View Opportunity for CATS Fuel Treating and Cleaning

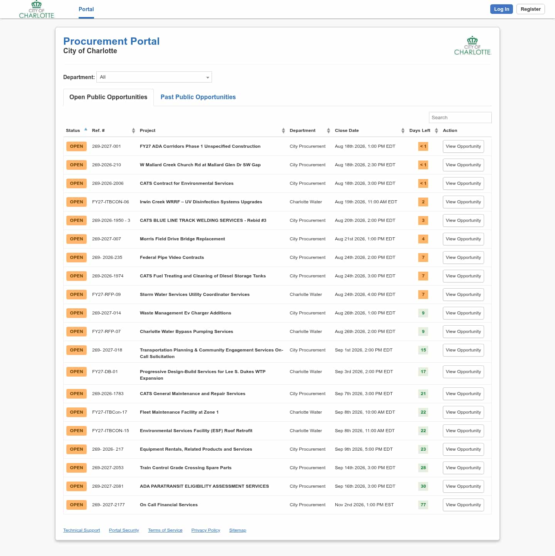(463, 276)
